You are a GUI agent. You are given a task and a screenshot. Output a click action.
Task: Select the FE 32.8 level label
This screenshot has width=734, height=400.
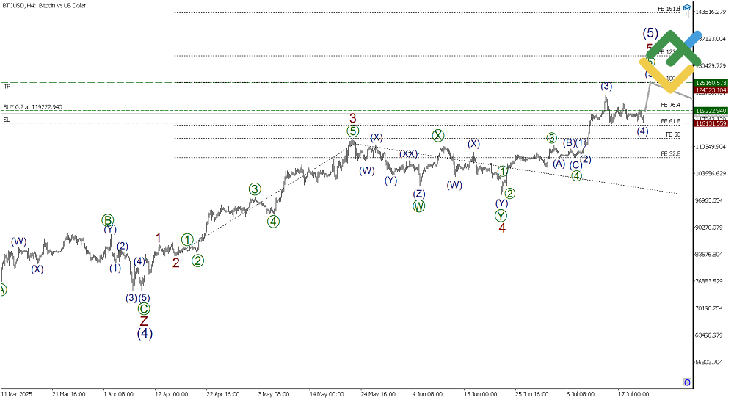click(x=670, y=153)
